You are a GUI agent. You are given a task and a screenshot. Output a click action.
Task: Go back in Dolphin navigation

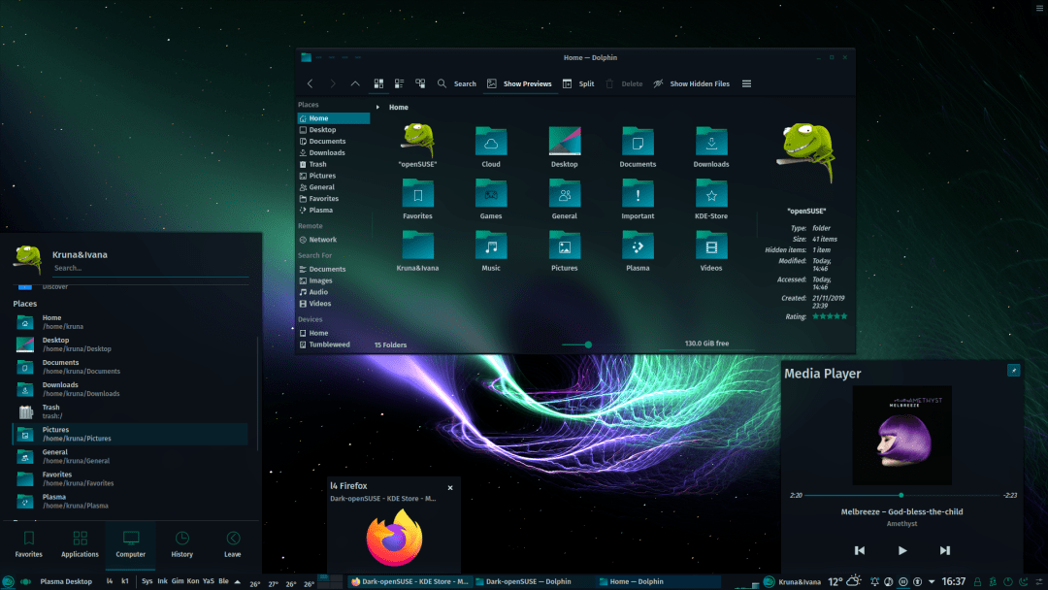coord(311,83)
